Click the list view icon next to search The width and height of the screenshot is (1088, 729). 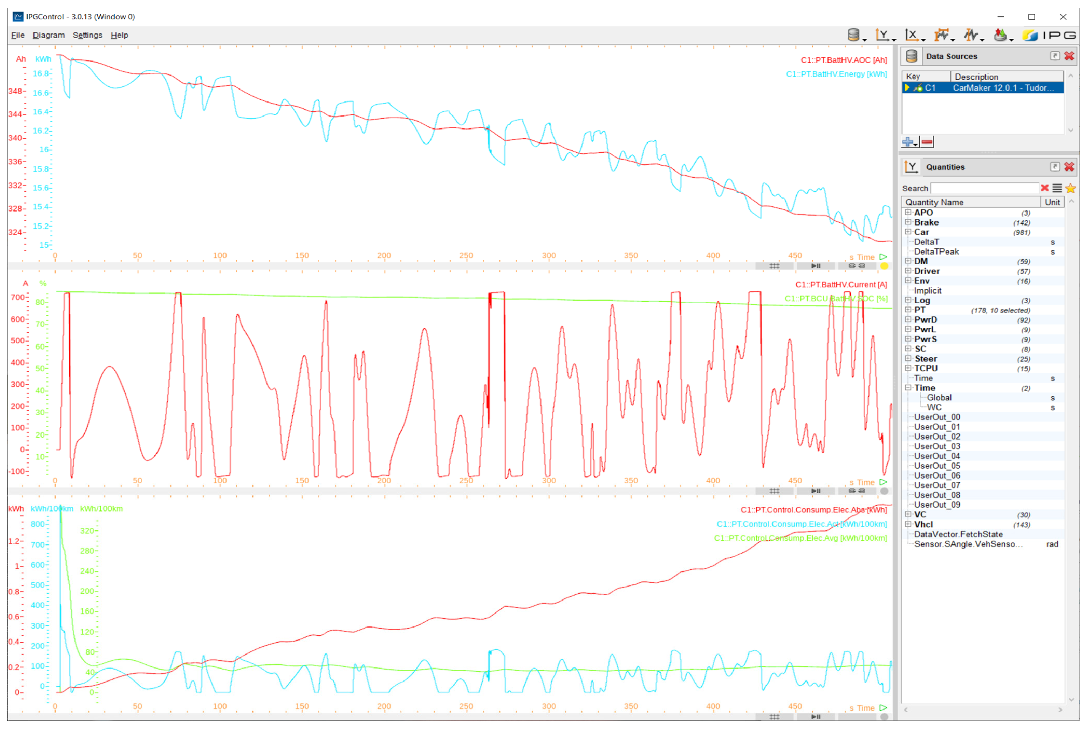1057,188
